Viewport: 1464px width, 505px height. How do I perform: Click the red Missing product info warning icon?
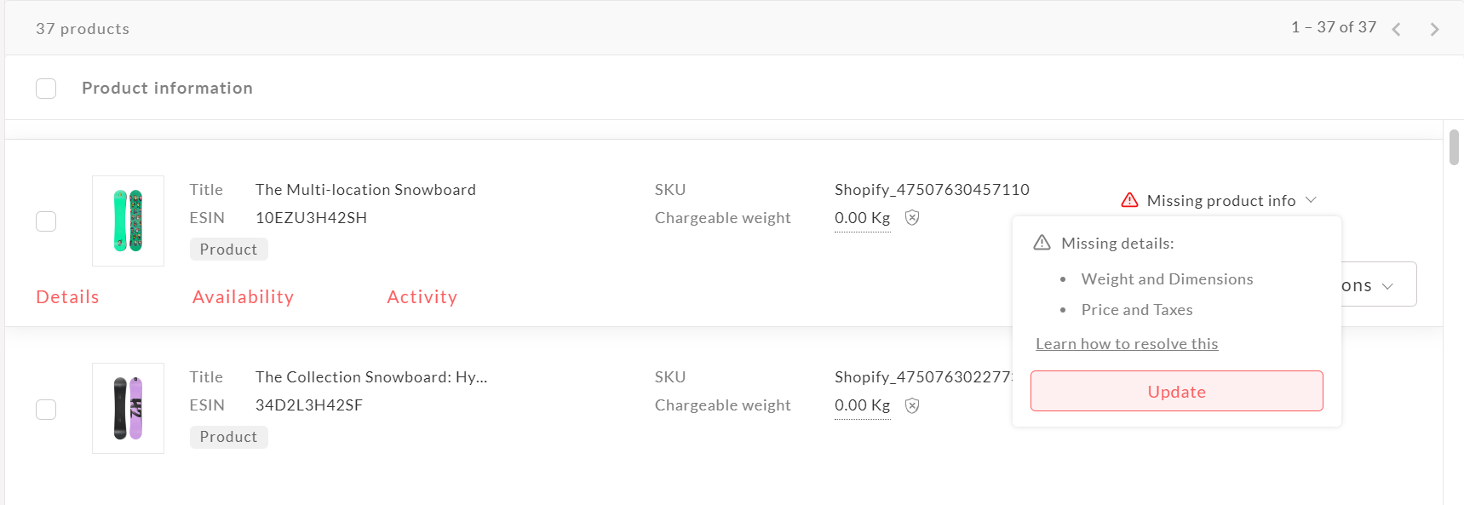click(x=1129, y=200)
